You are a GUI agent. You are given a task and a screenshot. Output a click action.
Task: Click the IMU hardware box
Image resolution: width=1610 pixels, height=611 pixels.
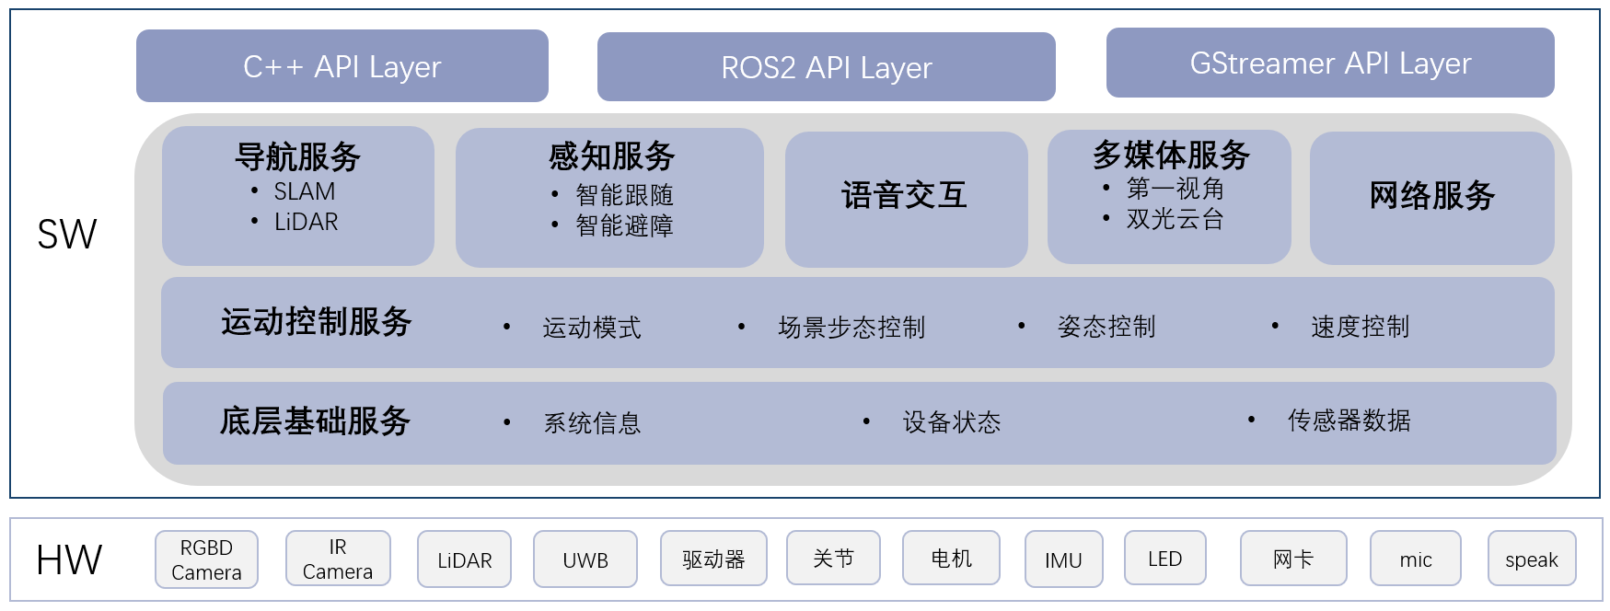[x=1063, y=559]
